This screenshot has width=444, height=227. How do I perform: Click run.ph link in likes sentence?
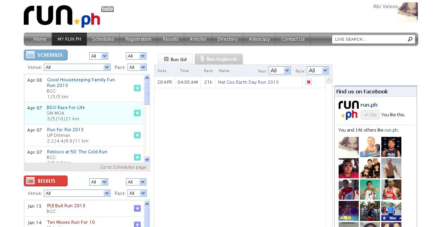(x=391, y=130)
